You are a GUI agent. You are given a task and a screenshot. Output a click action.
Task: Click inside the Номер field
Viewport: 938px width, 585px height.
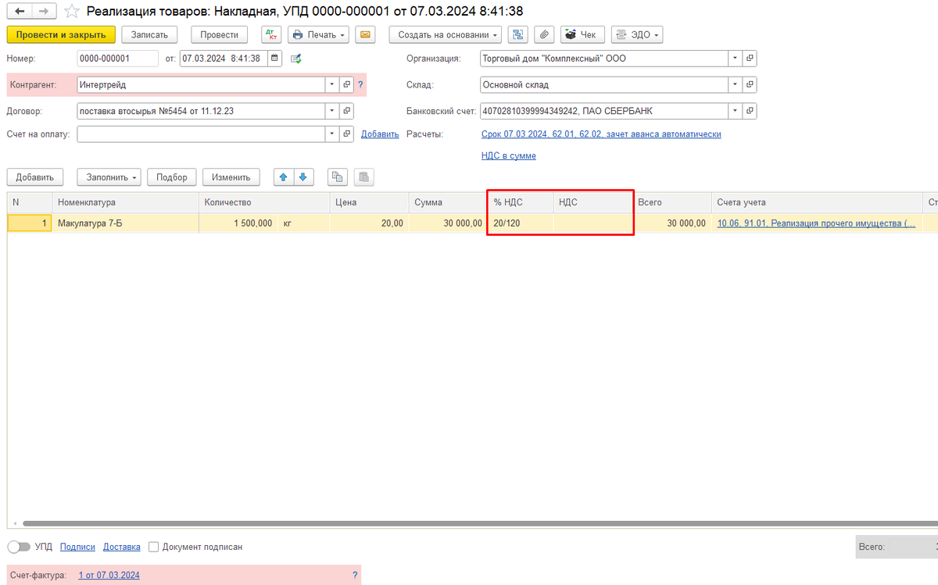coord(118,59)
